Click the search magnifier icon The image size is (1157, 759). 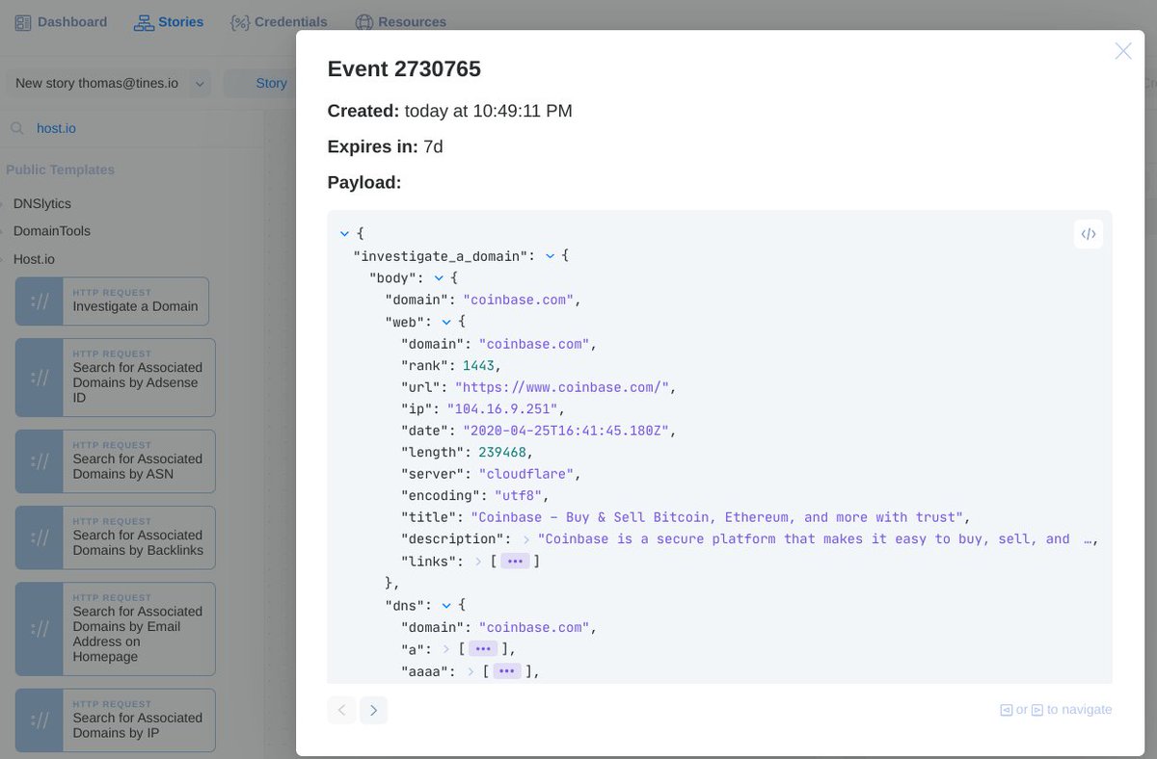(x=17, y=128)
